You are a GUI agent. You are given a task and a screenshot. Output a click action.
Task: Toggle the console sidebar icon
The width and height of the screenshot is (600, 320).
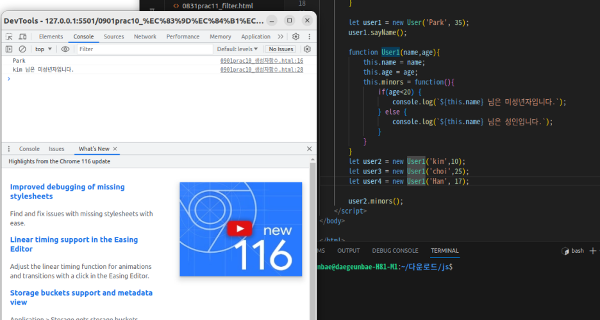coord(9,49)
